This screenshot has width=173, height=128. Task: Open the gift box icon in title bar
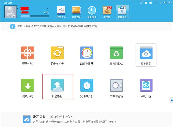[146, 3]
